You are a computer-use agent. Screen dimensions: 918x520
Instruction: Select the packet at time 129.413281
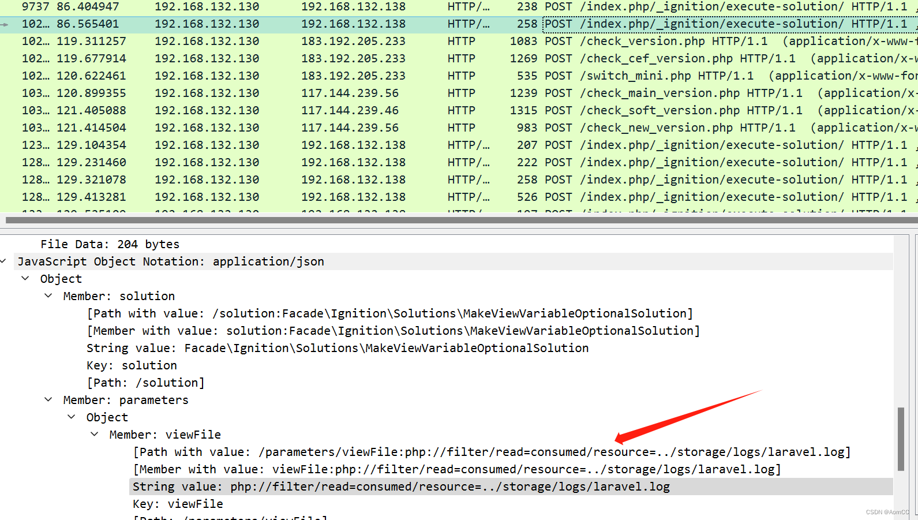[x=459, y=197]
